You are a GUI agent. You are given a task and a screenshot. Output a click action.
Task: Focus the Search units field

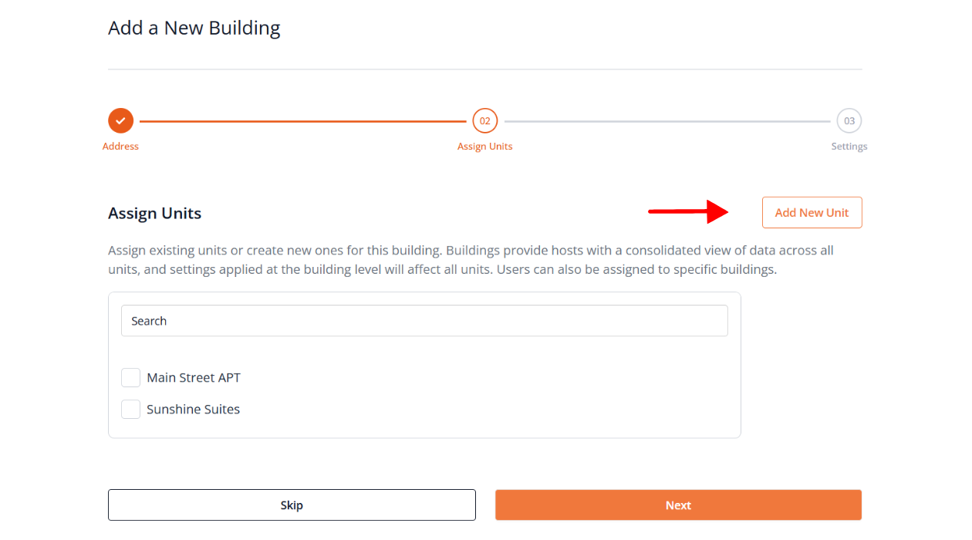tap(424, 321)
